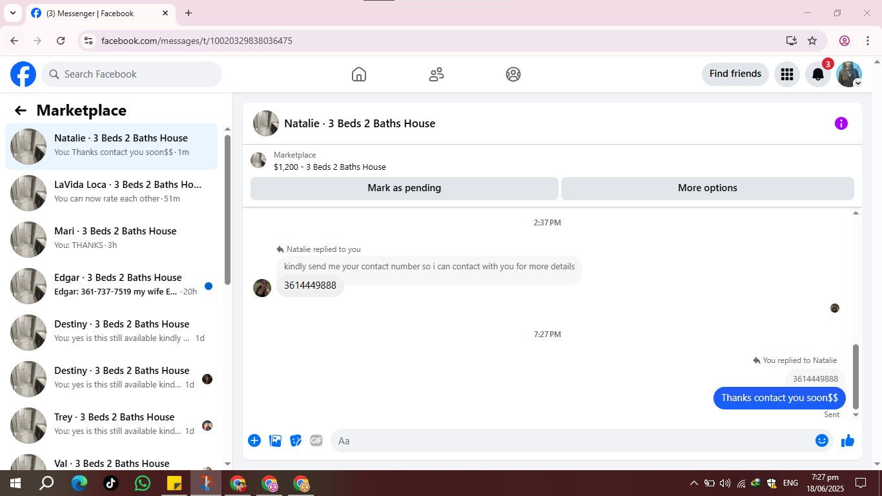Click the Find friends button
Screen dimensions: 882x496
click(735, 74)
